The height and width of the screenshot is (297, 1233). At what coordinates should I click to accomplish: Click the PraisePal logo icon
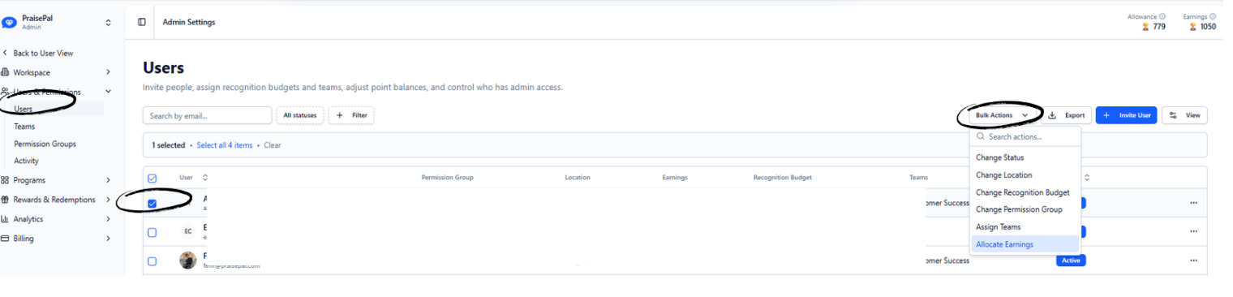(10, 23)
